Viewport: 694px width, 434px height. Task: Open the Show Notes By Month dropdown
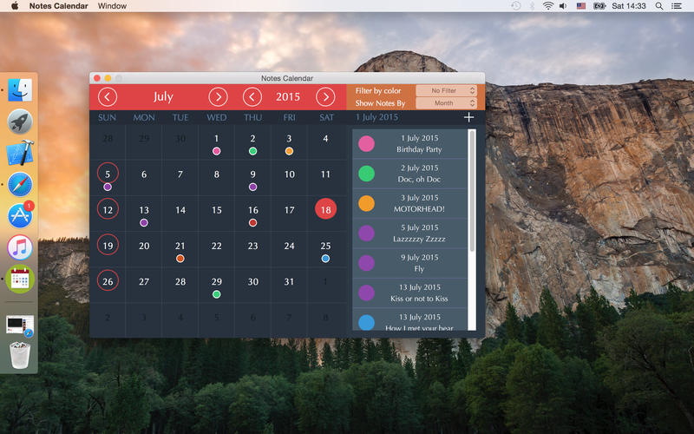(446, 103)
